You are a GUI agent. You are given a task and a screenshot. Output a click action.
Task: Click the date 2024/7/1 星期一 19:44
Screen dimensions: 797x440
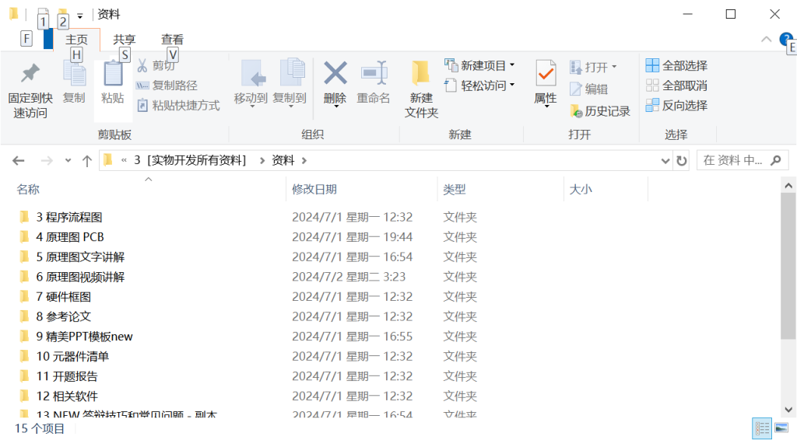[353, 237]
